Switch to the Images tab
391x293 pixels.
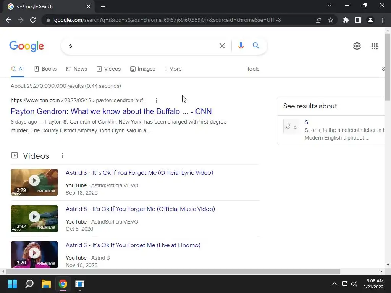point(143,69)
